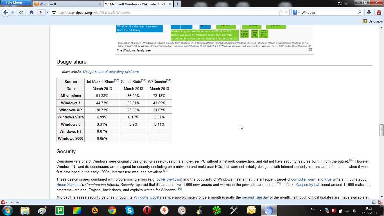
Task: Open the volume speaker tray icon
Action: (x=354, y=210)
